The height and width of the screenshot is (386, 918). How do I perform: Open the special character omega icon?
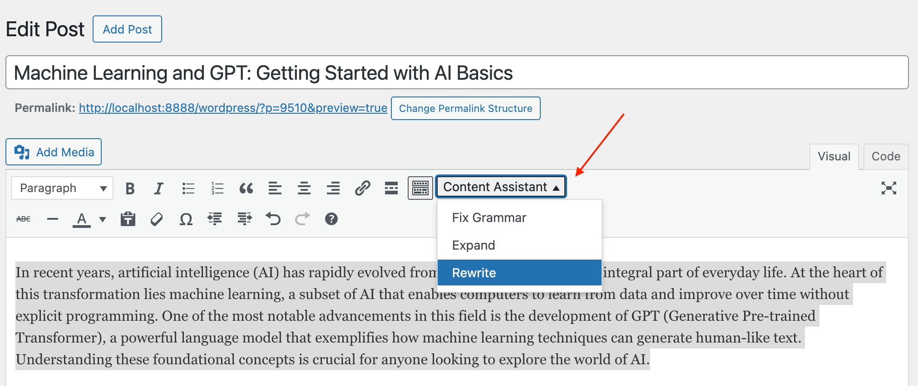186,219
